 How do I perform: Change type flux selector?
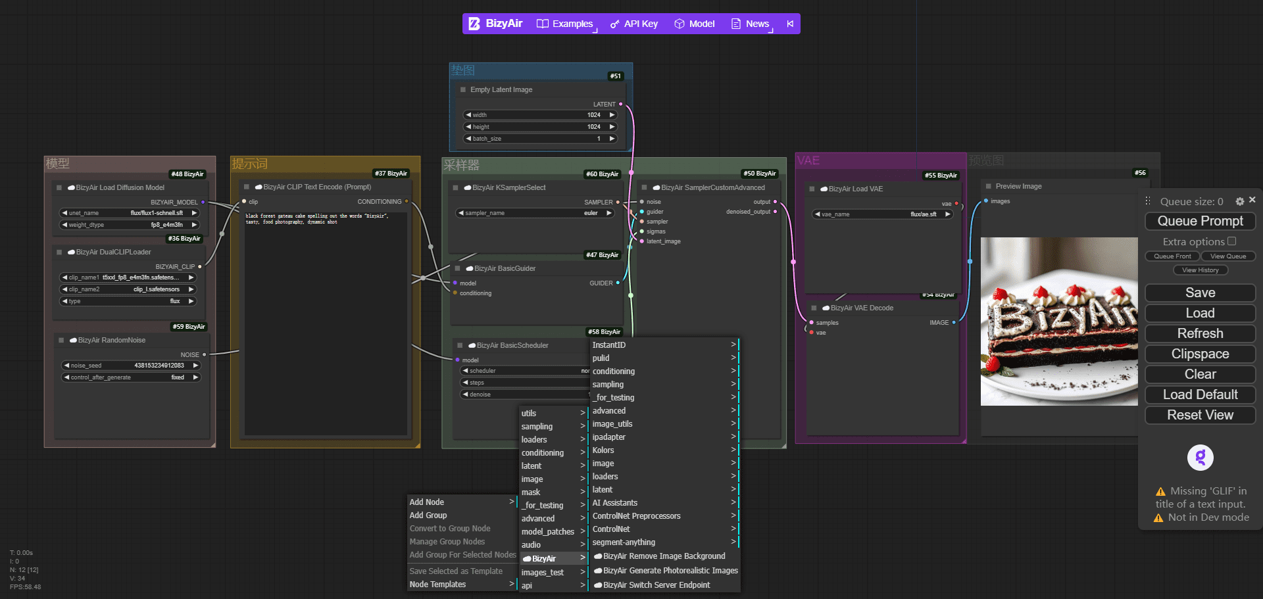pos(128,301)
